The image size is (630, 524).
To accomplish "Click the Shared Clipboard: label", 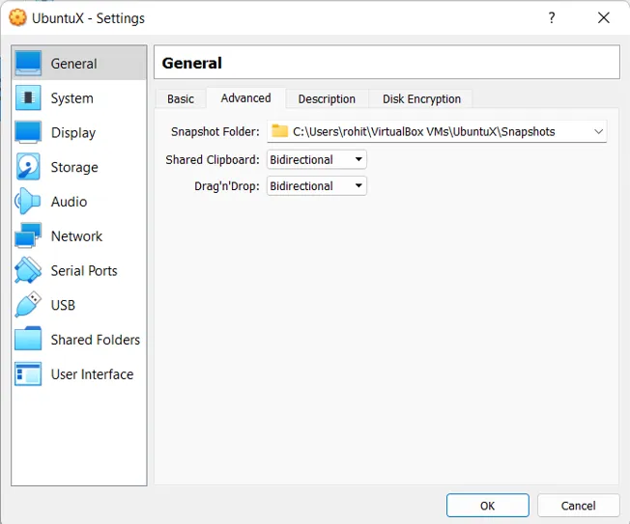I will click(213, 159).
